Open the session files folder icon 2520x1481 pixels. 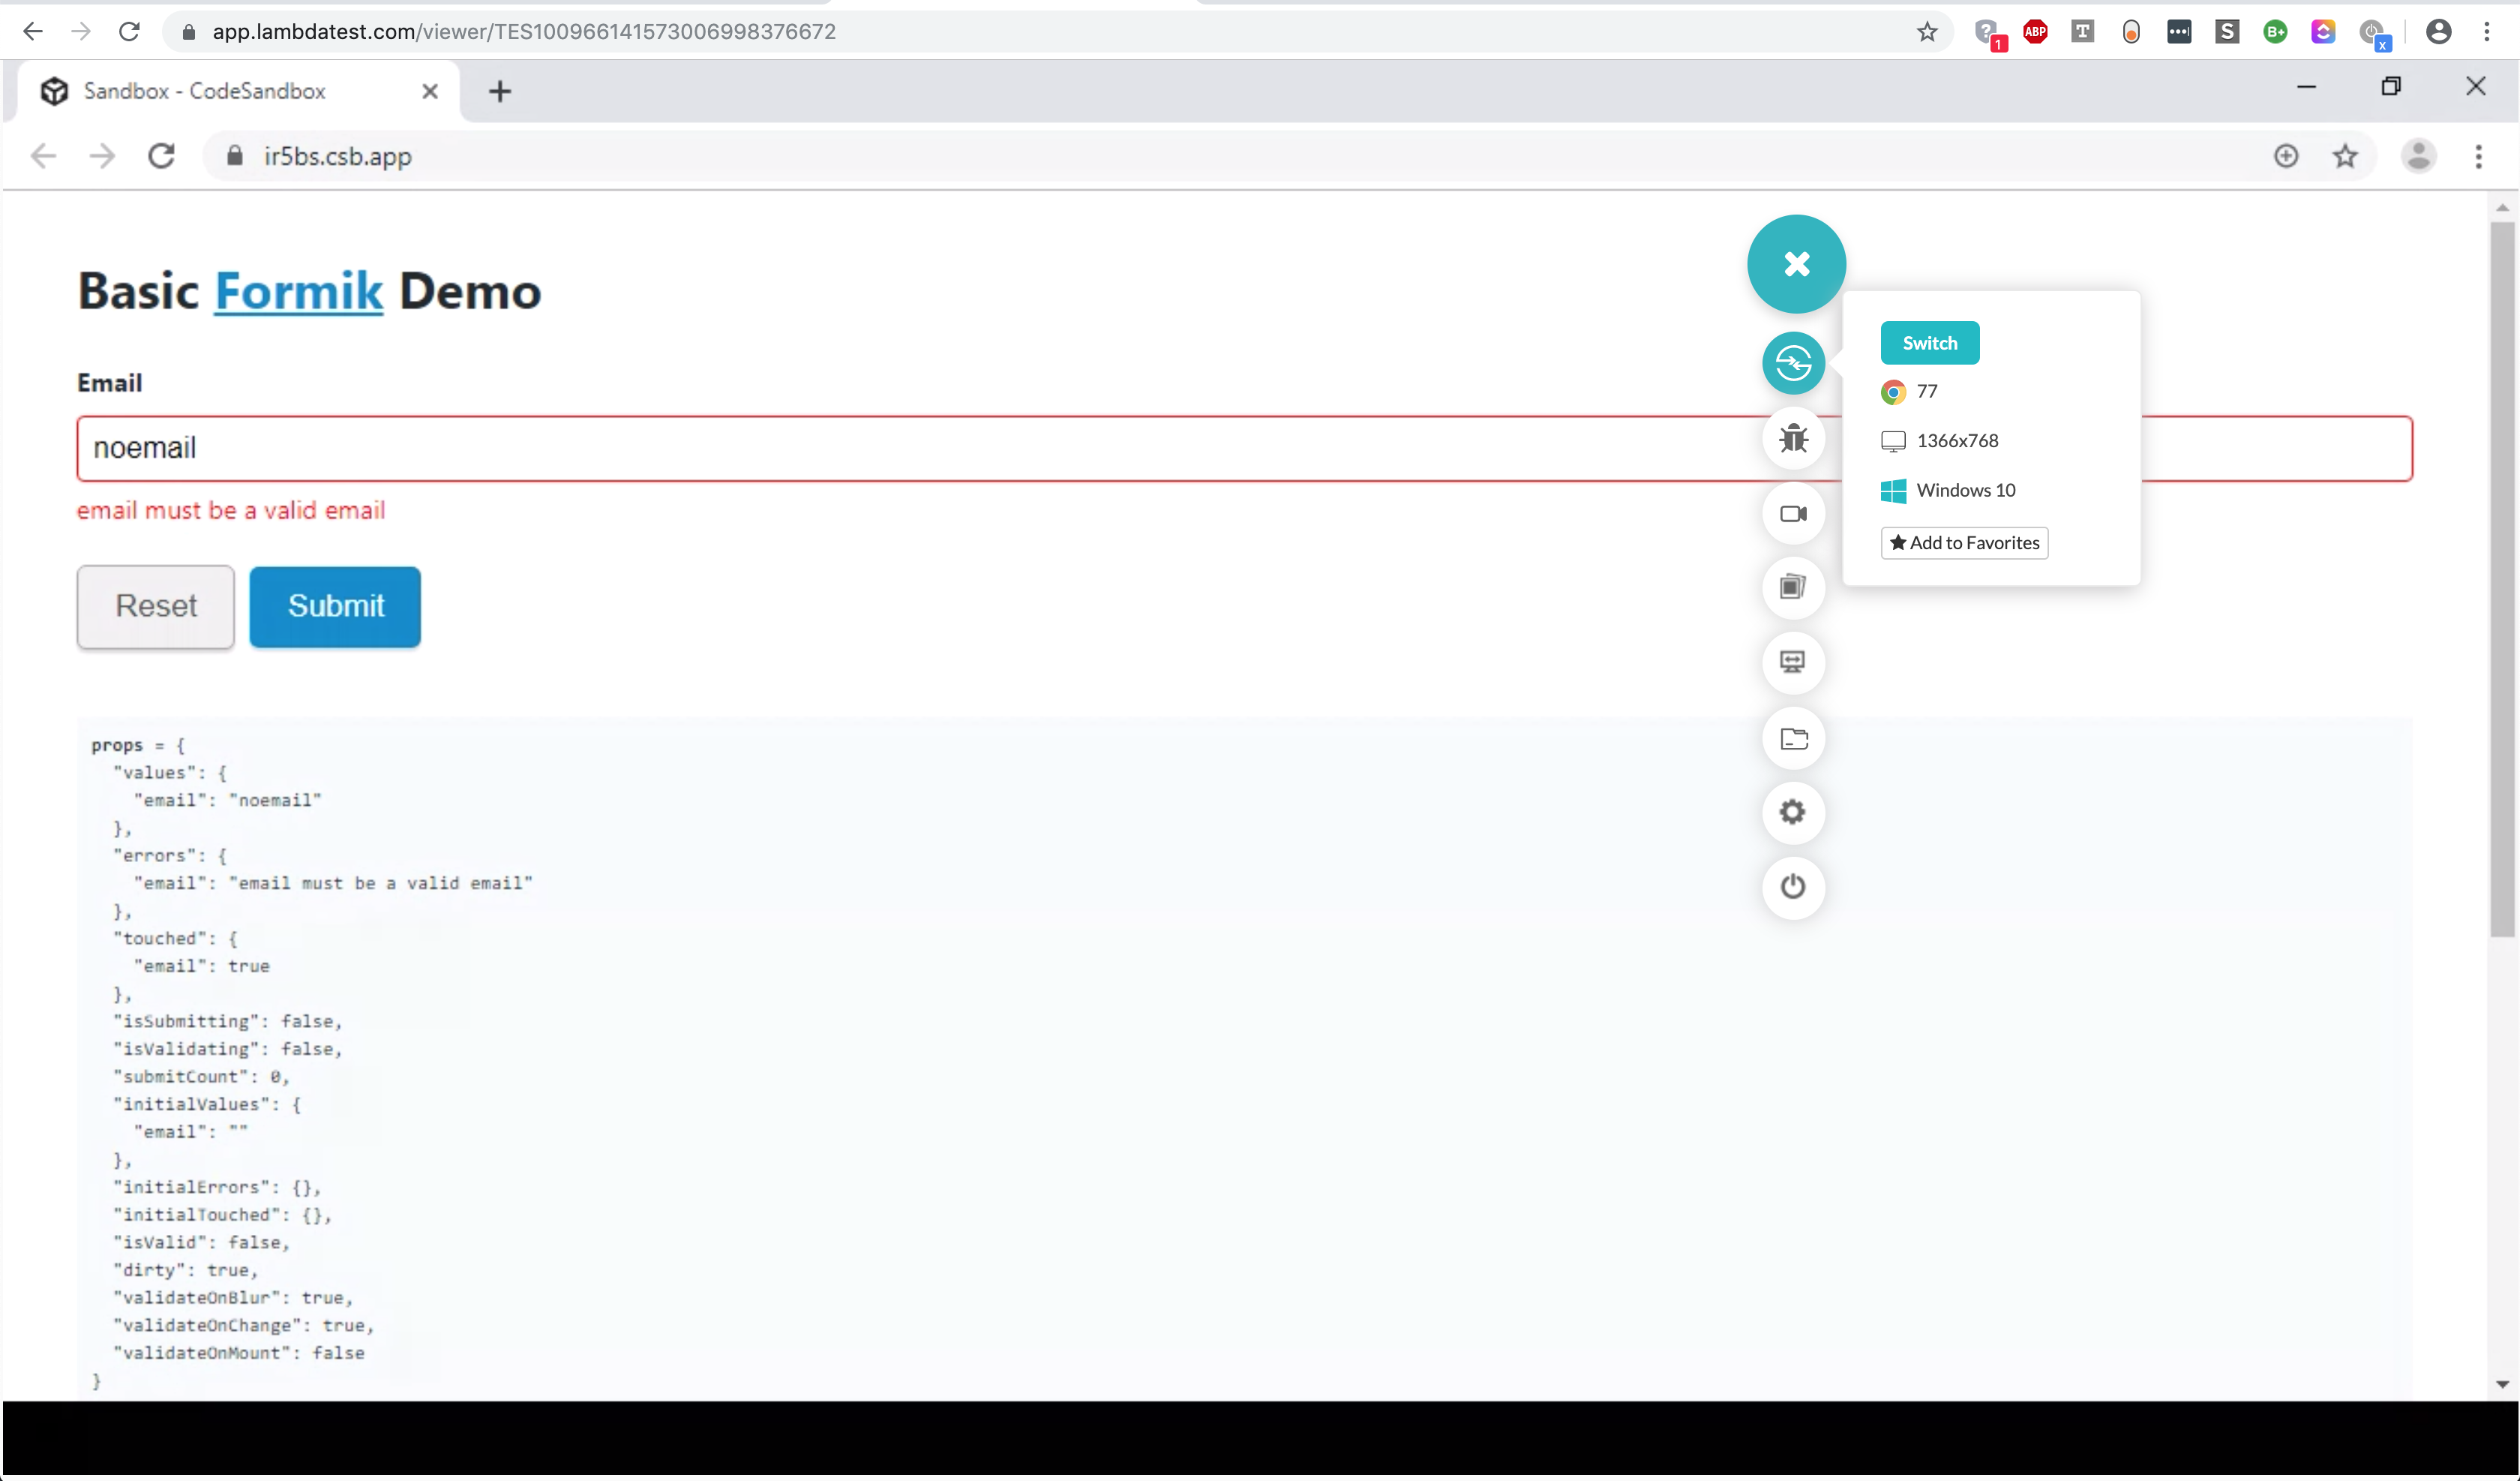point(1793,738)
